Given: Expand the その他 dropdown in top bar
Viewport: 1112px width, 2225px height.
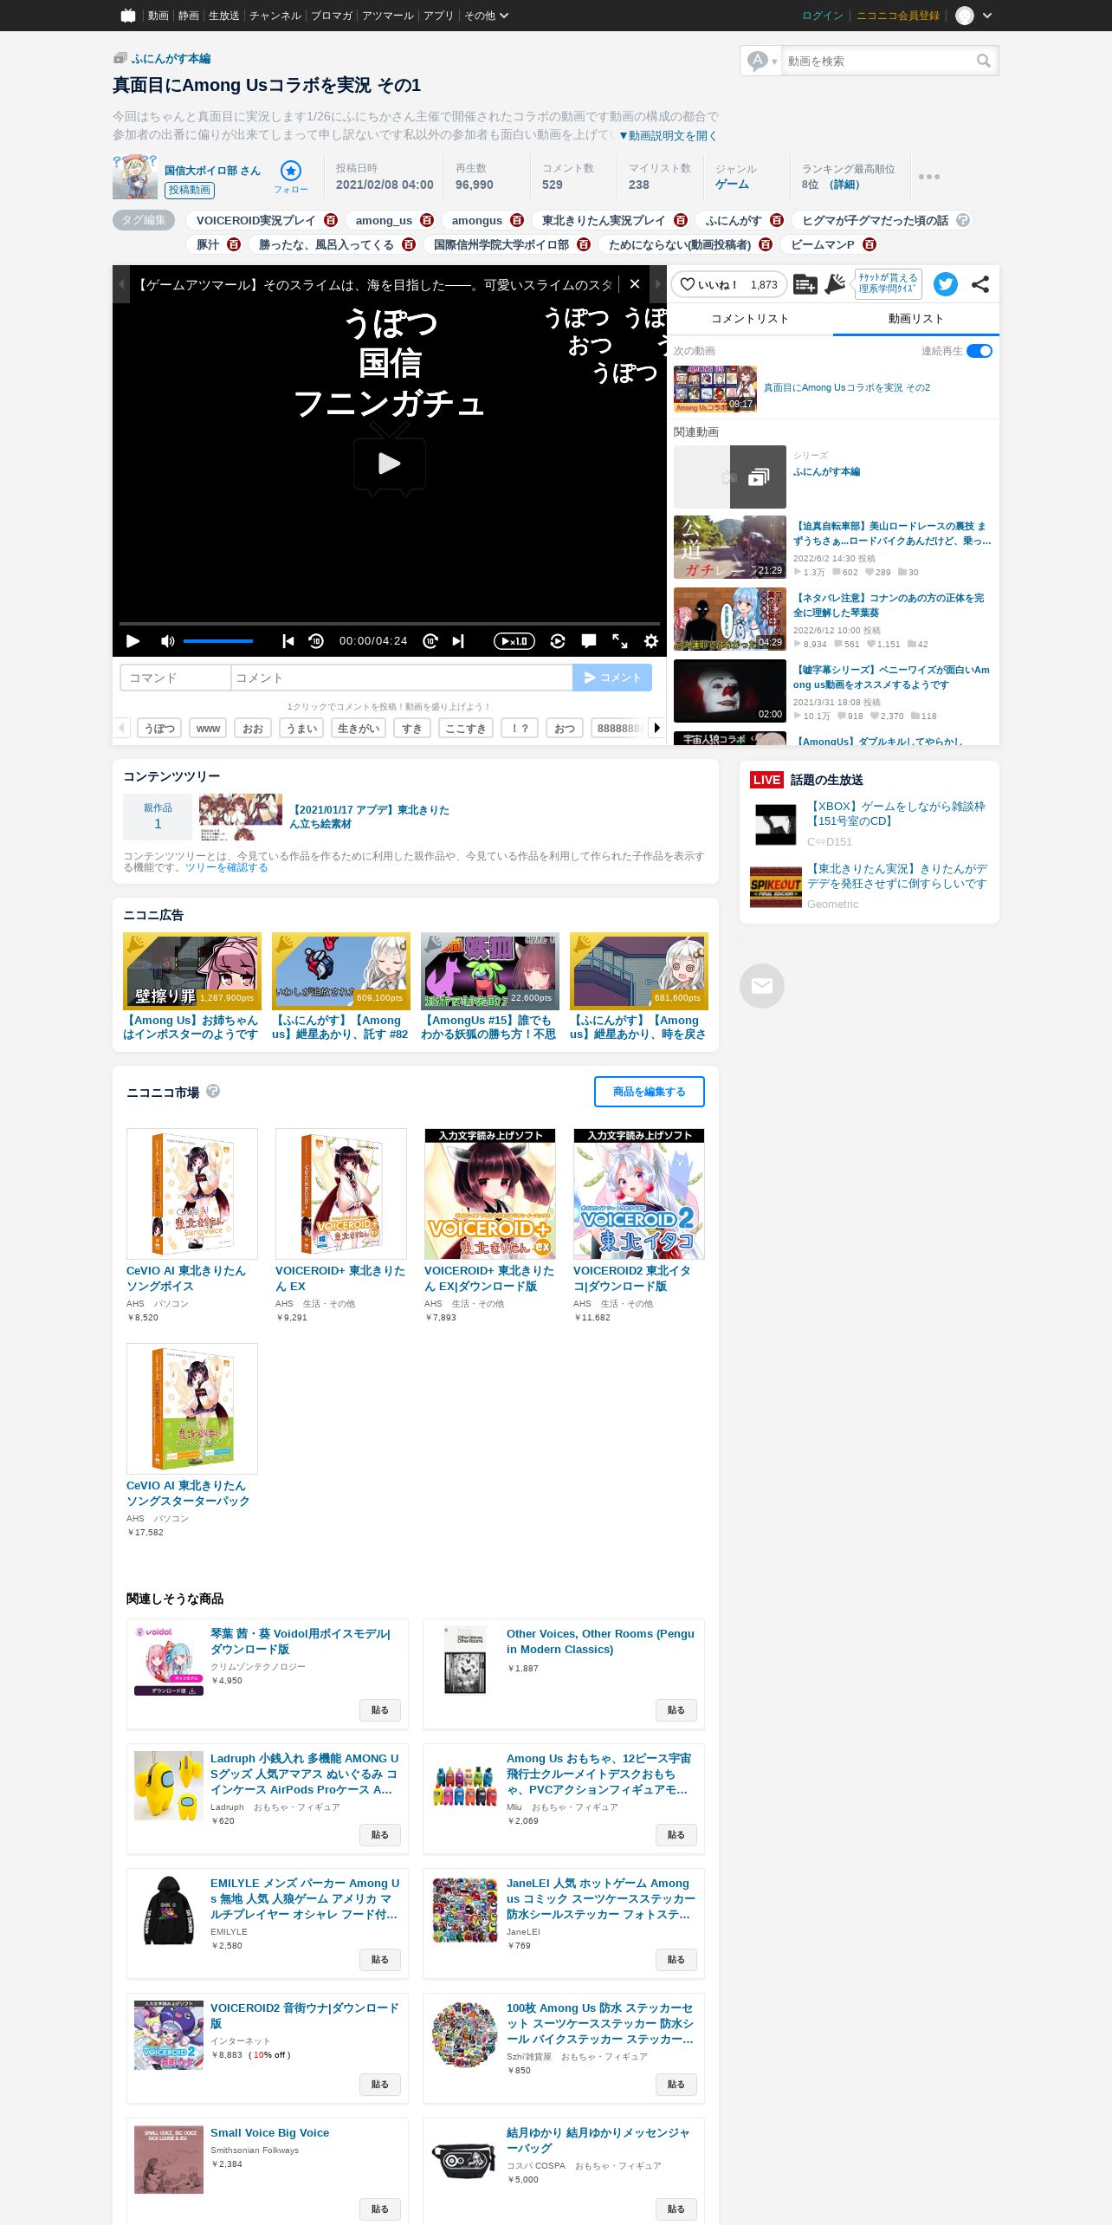Looking at the screenshot, I should click(x=487, y=16).
